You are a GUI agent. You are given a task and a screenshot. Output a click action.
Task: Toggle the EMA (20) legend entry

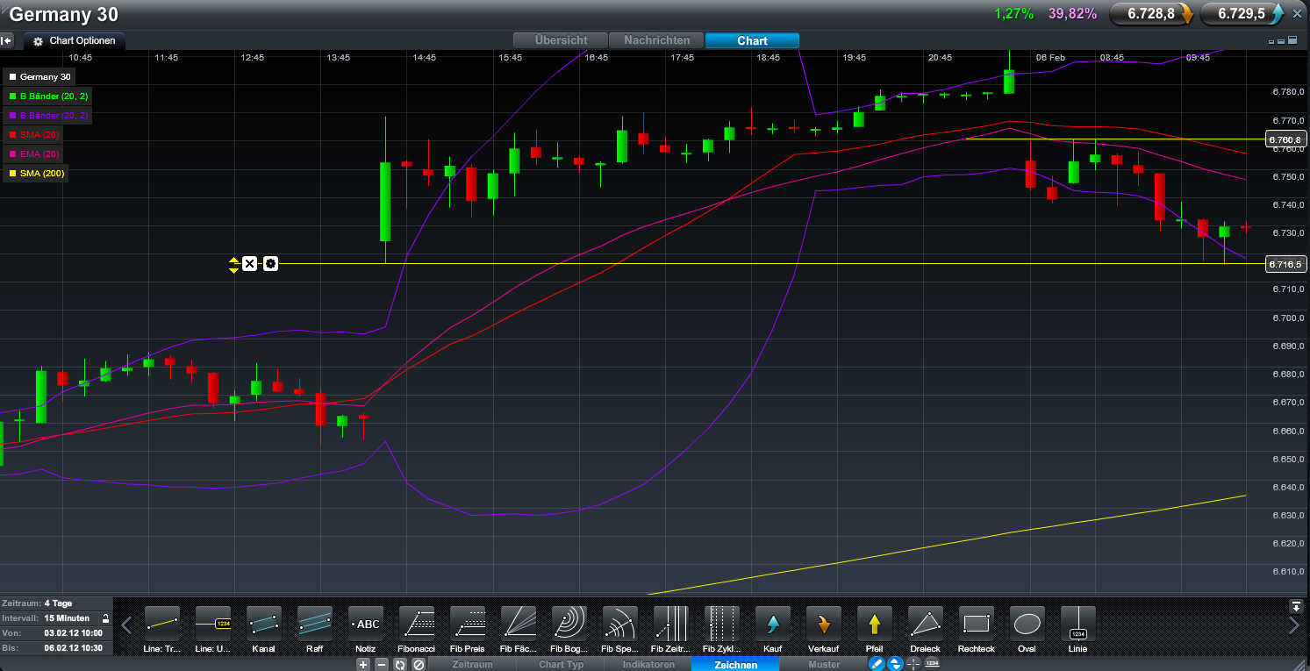(33, 153)
